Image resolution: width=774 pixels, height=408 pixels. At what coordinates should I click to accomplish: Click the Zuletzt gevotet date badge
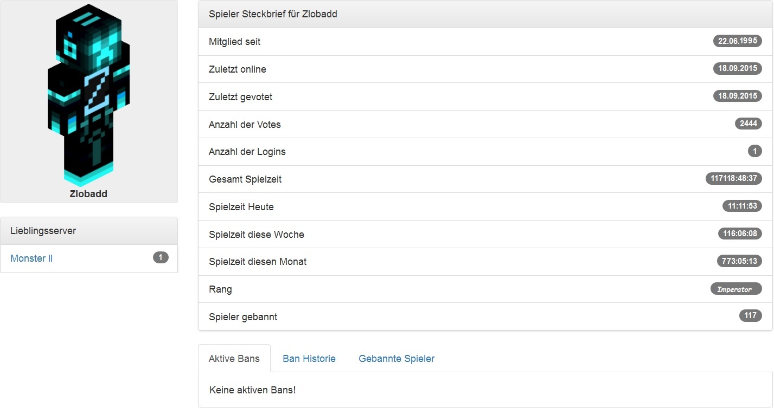tap(737, 96)
